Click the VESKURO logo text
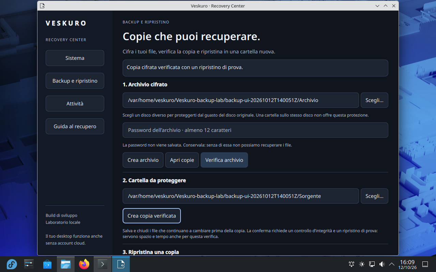The width and height of the screenshot is (436, 272). (x=66, y=23)
